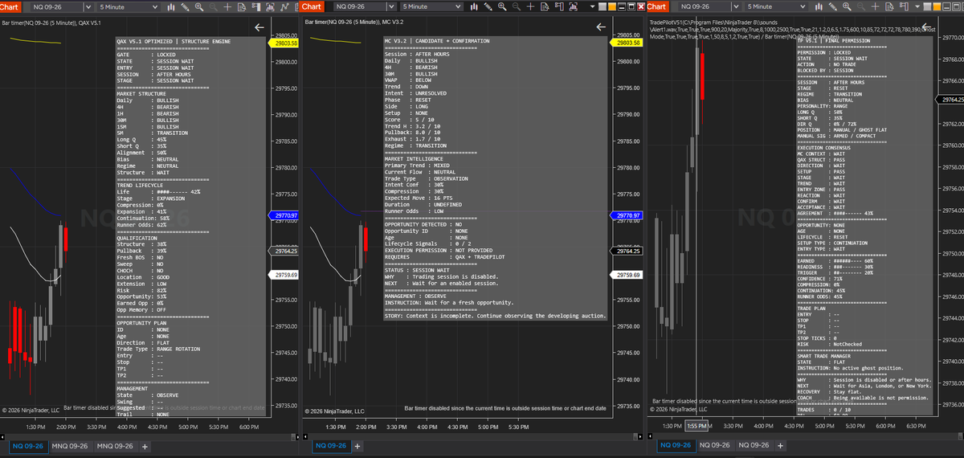Click gray instrument link swatch in right chart
The width and height of the screenshot is (964, 458).
927,7
